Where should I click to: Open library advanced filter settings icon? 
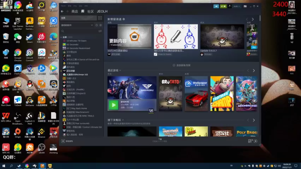[x=100, y=31]
